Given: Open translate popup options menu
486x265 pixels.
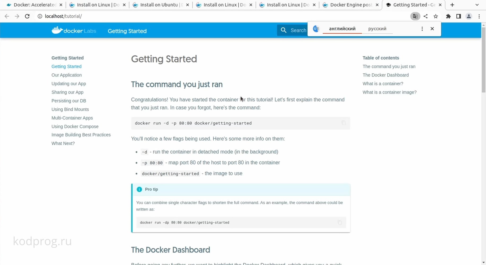Looking at the screenshot, I should tap(422, 29).
